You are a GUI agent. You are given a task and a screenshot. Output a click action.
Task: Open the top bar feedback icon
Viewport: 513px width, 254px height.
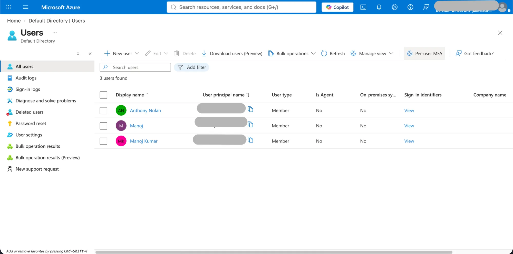(x=426, y=7)
